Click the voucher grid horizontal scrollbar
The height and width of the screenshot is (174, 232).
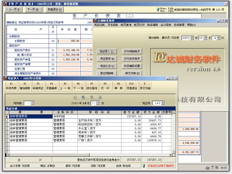[89, 155]
